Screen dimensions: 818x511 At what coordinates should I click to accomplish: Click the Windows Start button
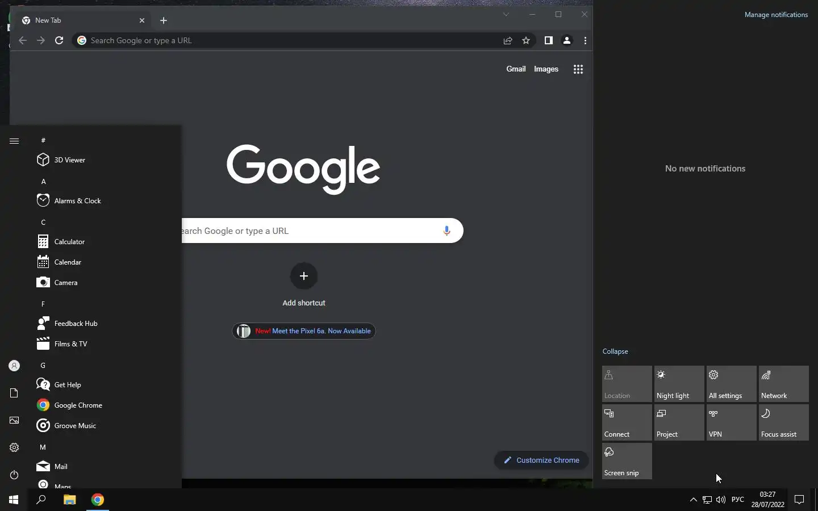click(14, 500)
